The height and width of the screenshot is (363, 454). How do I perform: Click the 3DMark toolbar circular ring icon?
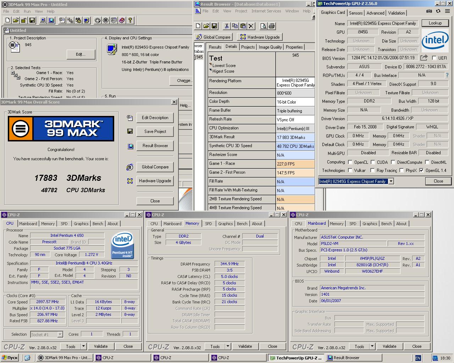click(x=98, y=20)
